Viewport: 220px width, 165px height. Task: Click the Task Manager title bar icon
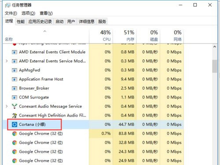[x=7, y=5]
